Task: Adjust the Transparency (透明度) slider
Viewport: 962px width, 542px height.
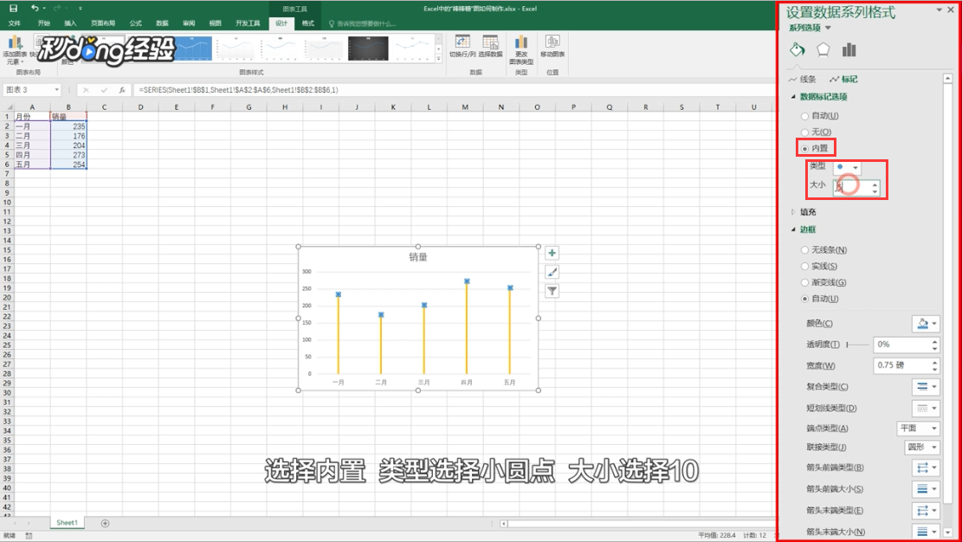Action: click(x=857, y=345)
